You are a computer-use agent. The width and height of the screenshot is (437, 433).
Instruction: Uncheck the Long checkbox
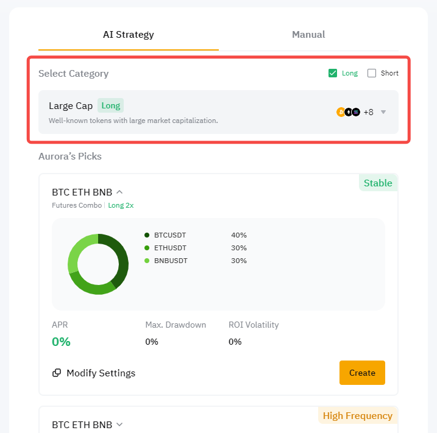(333, 73)
